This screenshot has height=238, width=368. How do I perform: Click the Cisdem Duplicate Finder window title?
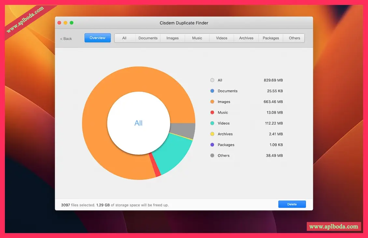184,23
